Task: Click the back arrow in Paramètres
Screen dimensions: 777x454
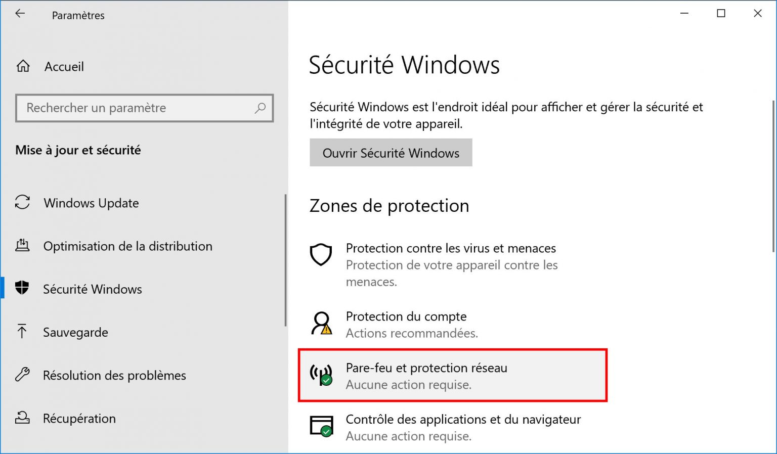Action: (20, 14)
